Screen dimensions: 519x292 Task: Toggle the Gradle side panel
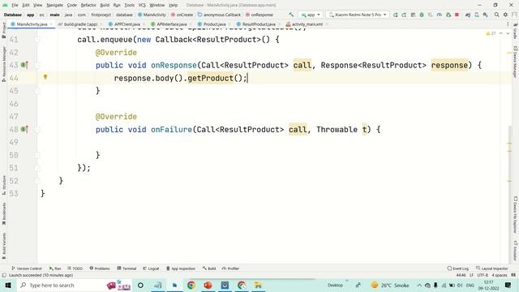515,32
